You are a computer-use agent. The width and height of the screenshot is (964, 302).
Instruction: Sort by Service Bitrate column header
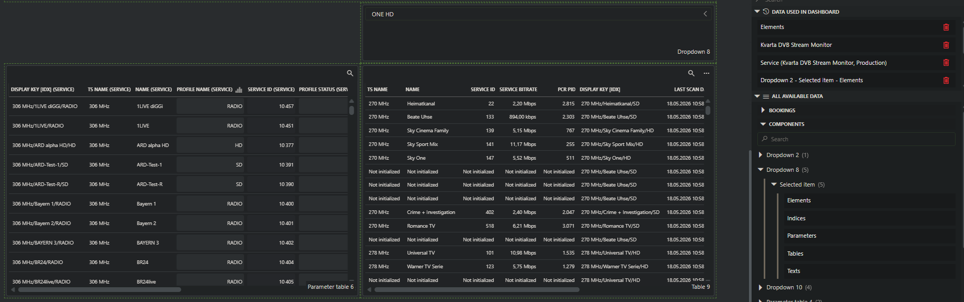(x=518, y=90)
